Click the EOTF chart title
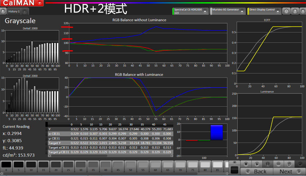The width and height of the screenshot is (306, 176). [267, 20]
